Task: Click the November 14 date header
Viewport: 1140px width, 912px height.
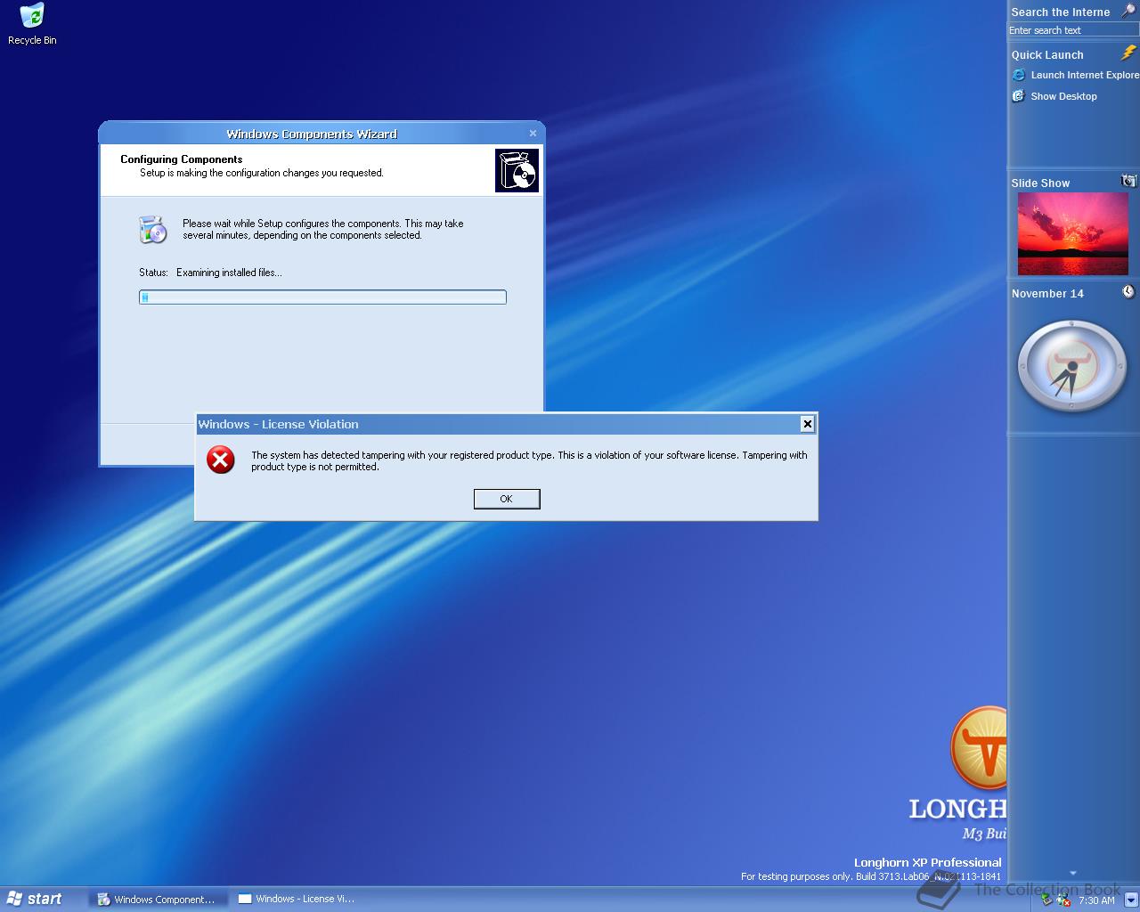Action: (x=1047, y=293)
